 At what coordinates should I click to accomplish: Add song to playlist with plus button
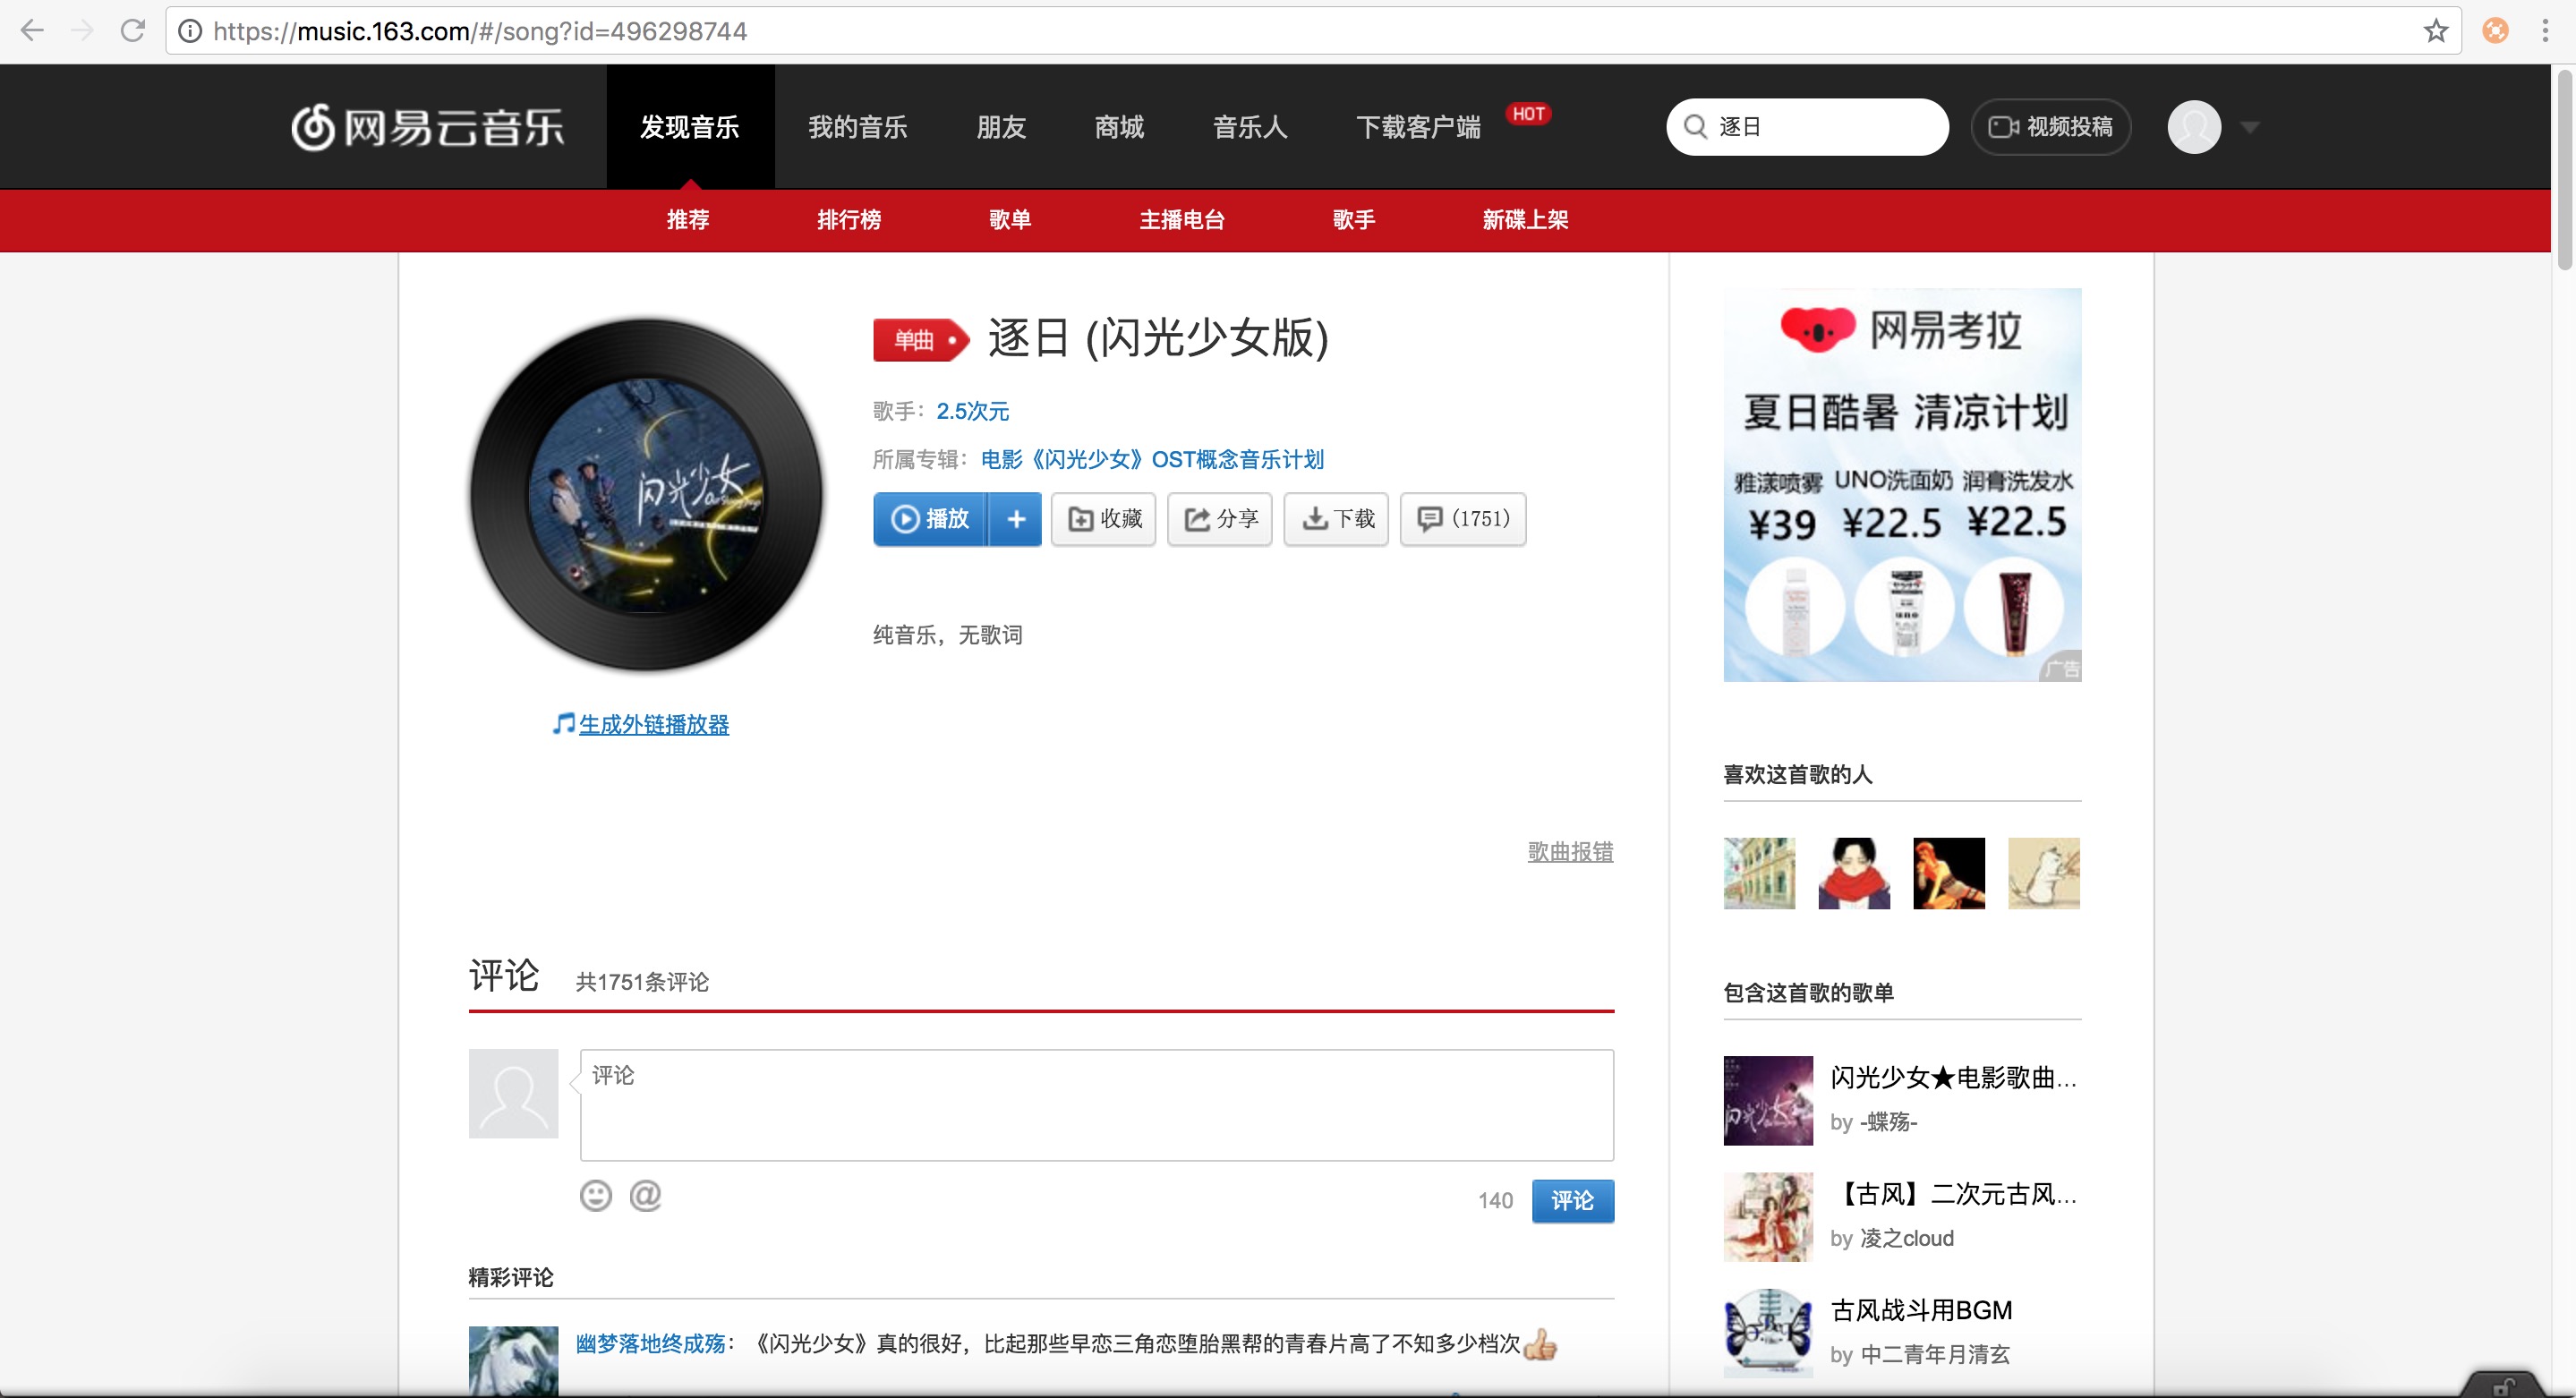point(1016,519)
